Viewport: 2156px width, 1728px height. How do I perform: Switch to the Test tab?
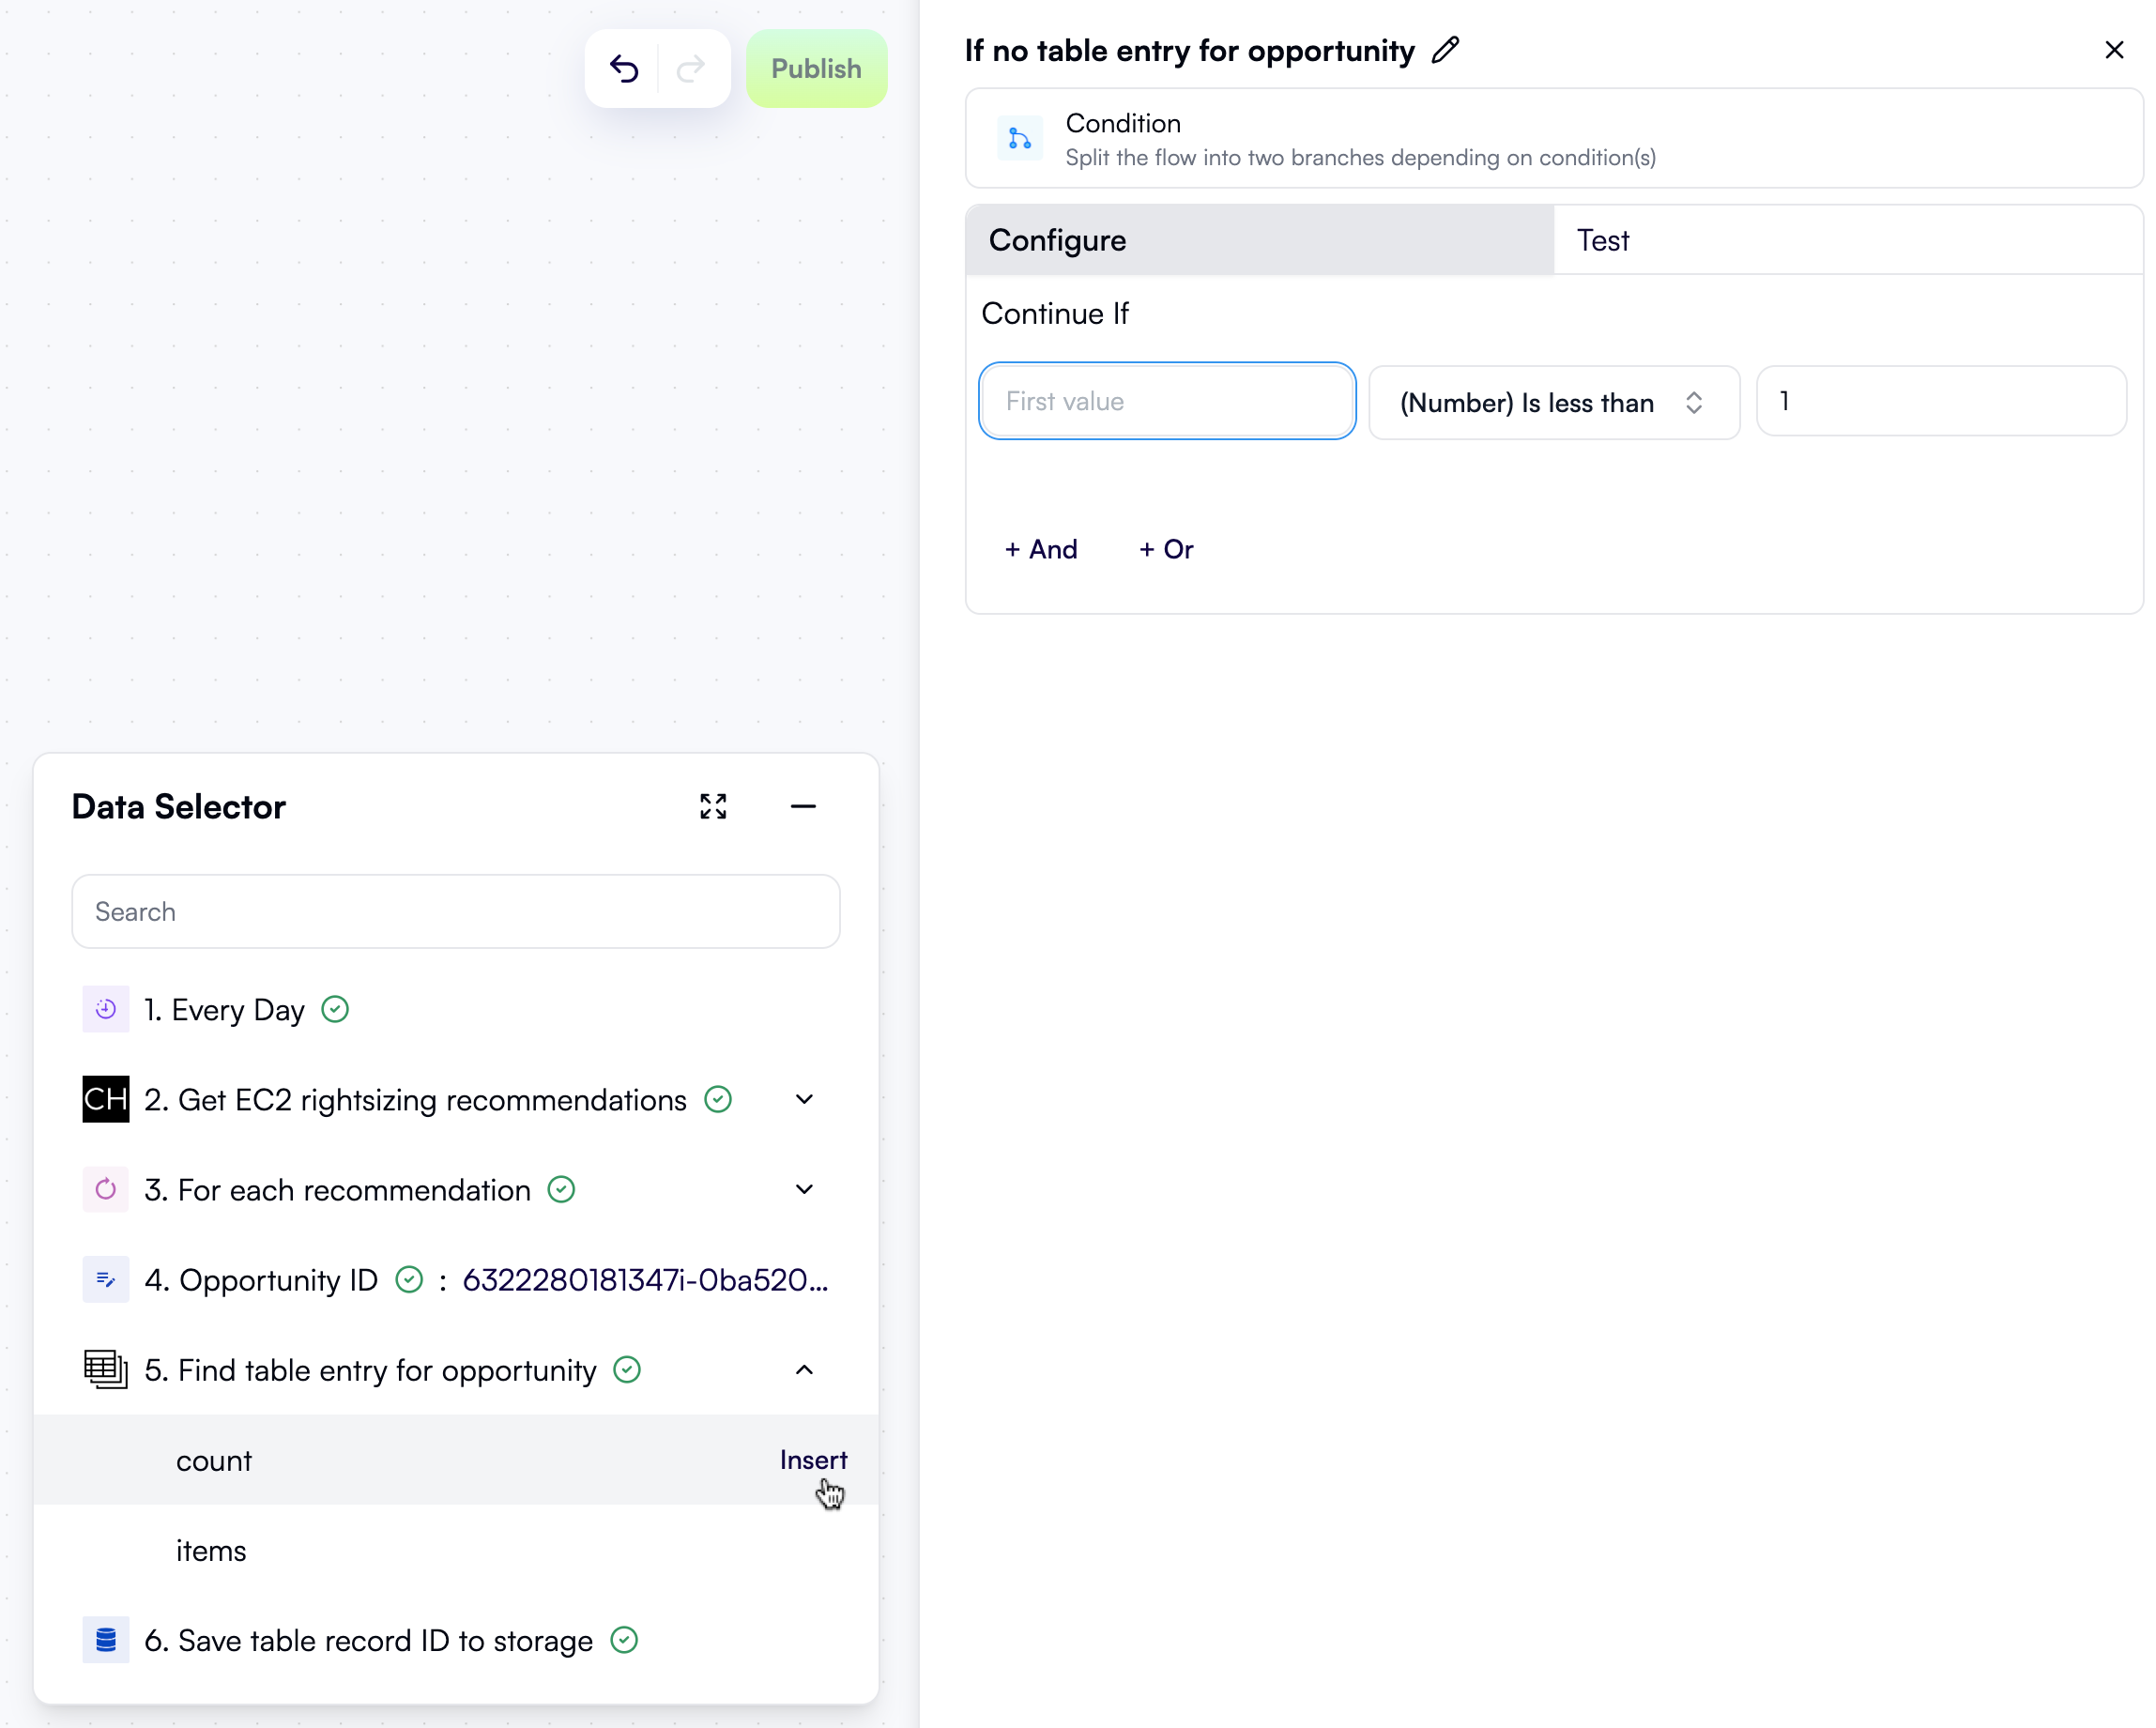1603,240
